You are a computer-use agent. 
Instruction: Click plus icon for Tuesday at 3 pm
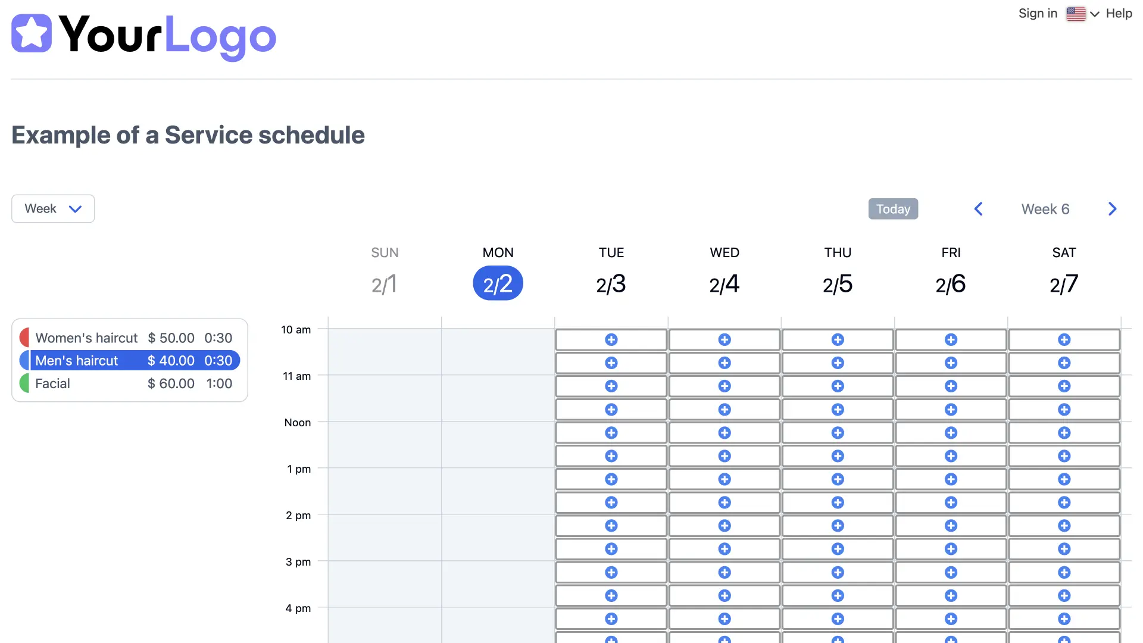[611, 572]
